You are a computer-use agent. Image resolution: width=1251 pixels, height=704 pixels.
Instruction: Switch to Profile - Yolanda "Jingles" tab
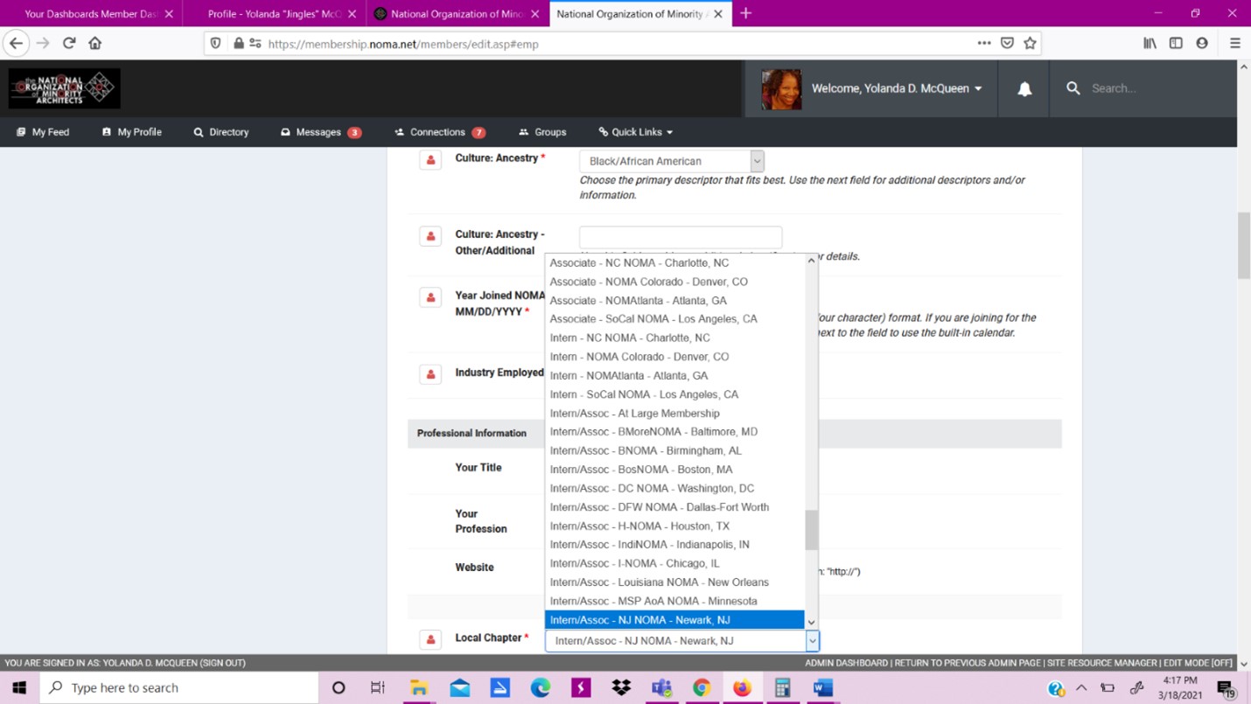274,14
